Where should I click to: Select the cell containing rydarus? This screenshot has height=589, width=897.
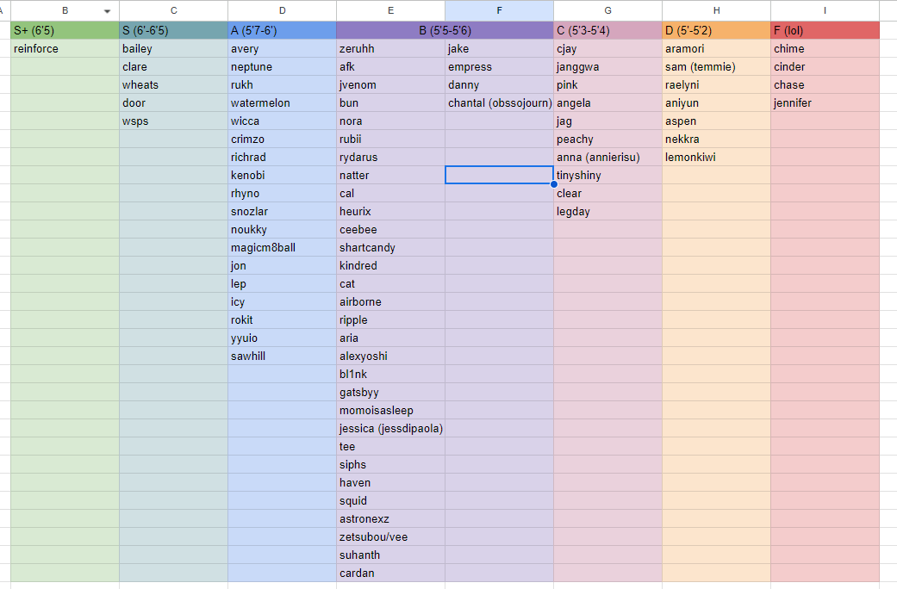pyautogui.click(x=390, y=158)
